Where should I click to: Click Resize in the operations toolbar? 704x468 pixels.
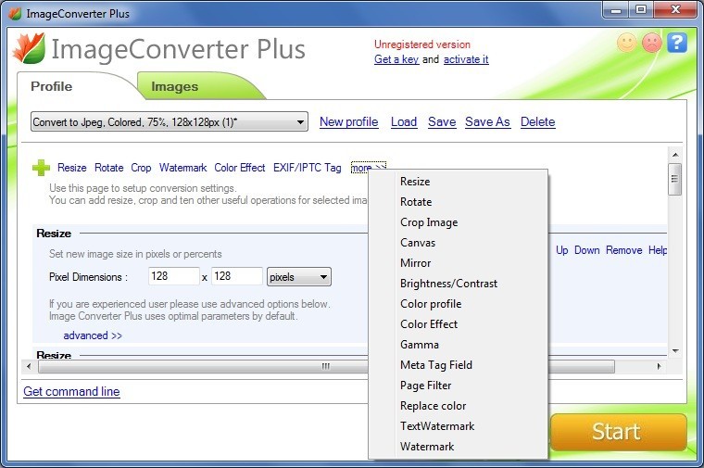pyautogui.click(x=72, y=168)
